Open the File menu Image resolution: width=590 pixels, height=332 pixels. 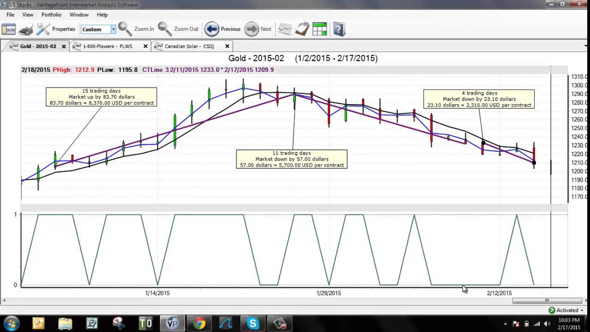(x=10, y=15)
